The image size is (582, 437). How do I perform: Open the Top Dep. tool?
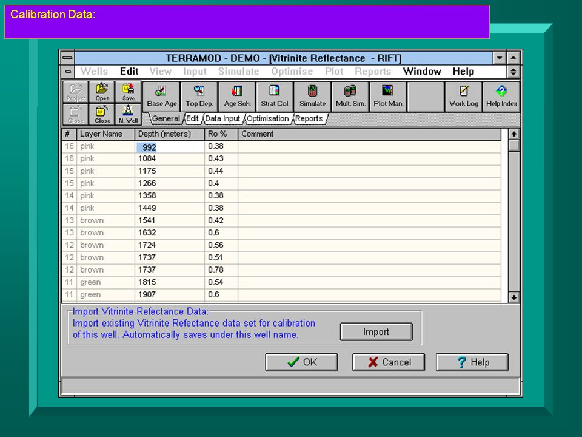pos(199,97)
